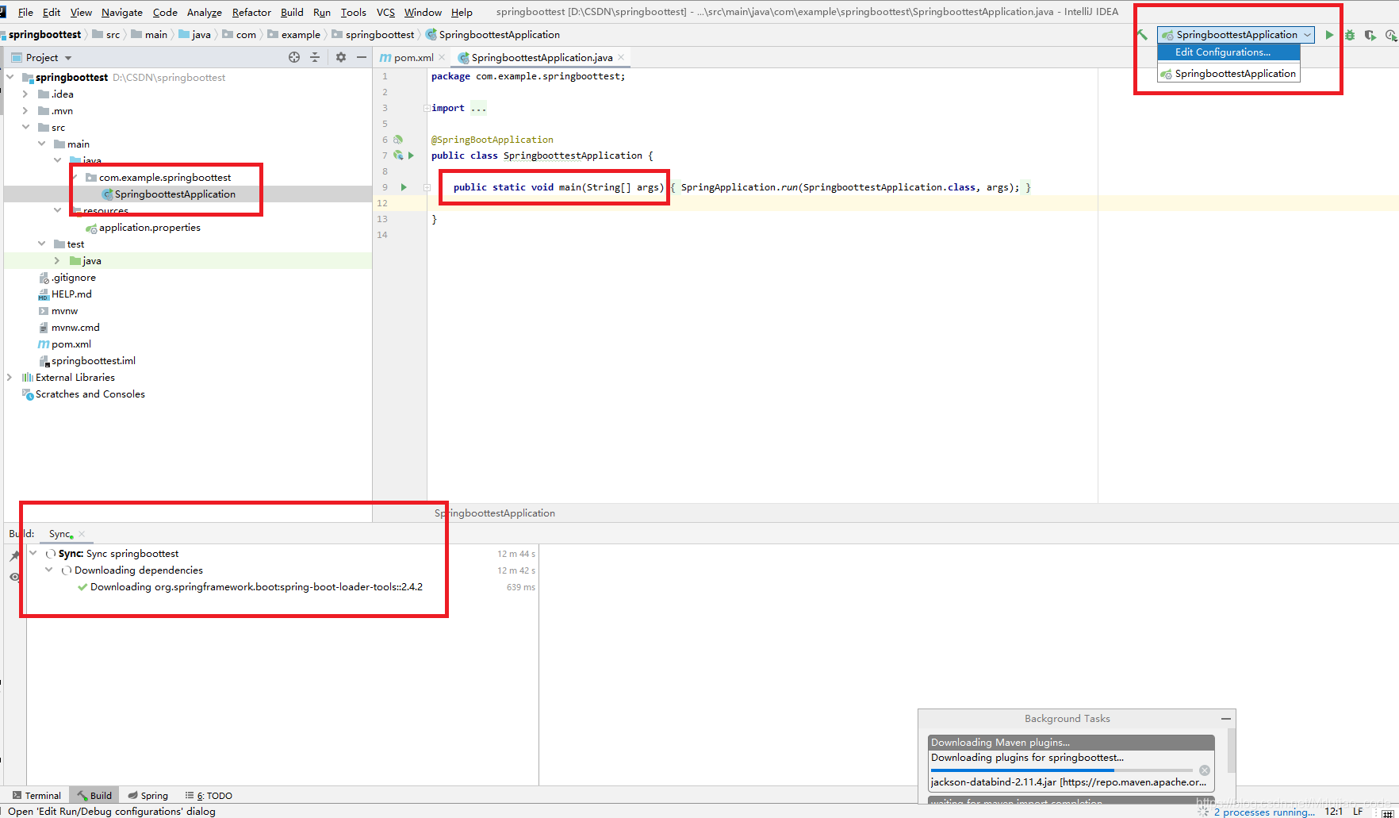Open the Build tool window button
The image size is (1399, 818).
[x=94, y=795]
